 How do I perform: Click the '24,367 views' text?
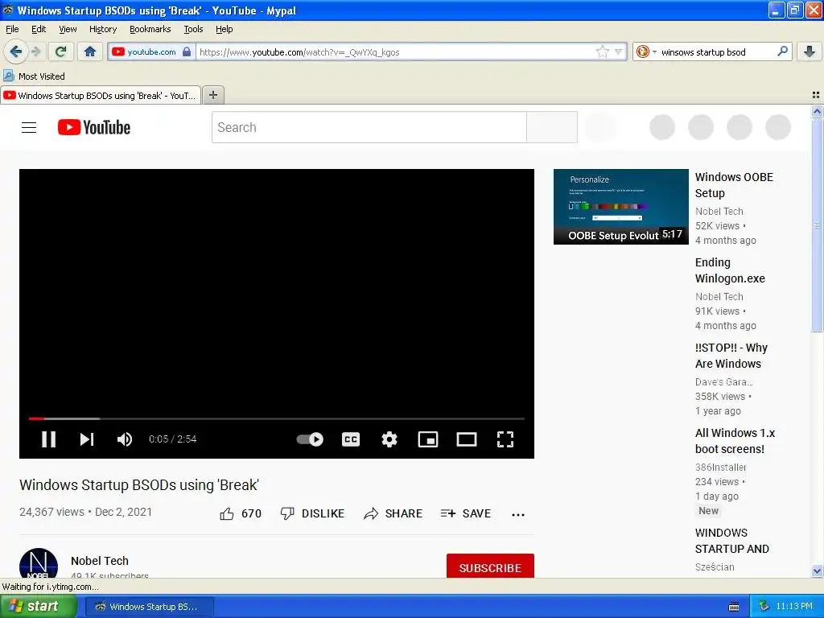(x=51, y=512)
